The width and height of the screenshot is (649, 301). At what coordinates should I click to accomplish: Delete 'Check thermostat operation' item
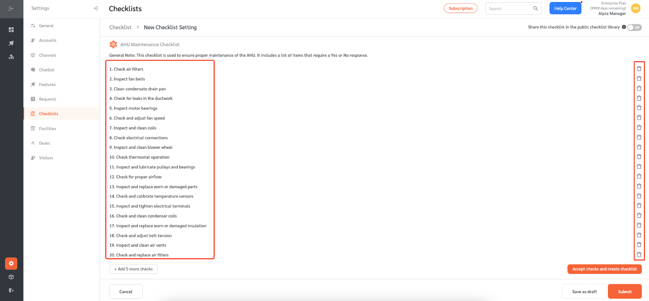tap(639, 157)
